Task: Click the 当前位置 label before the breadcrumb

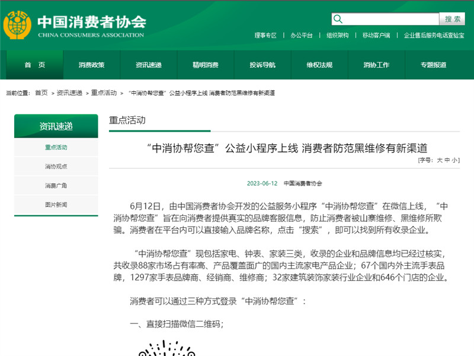Action: [18, 93]
